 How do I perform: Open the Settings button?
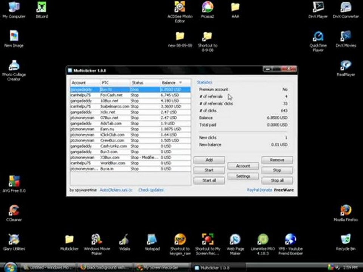point(243,176)
